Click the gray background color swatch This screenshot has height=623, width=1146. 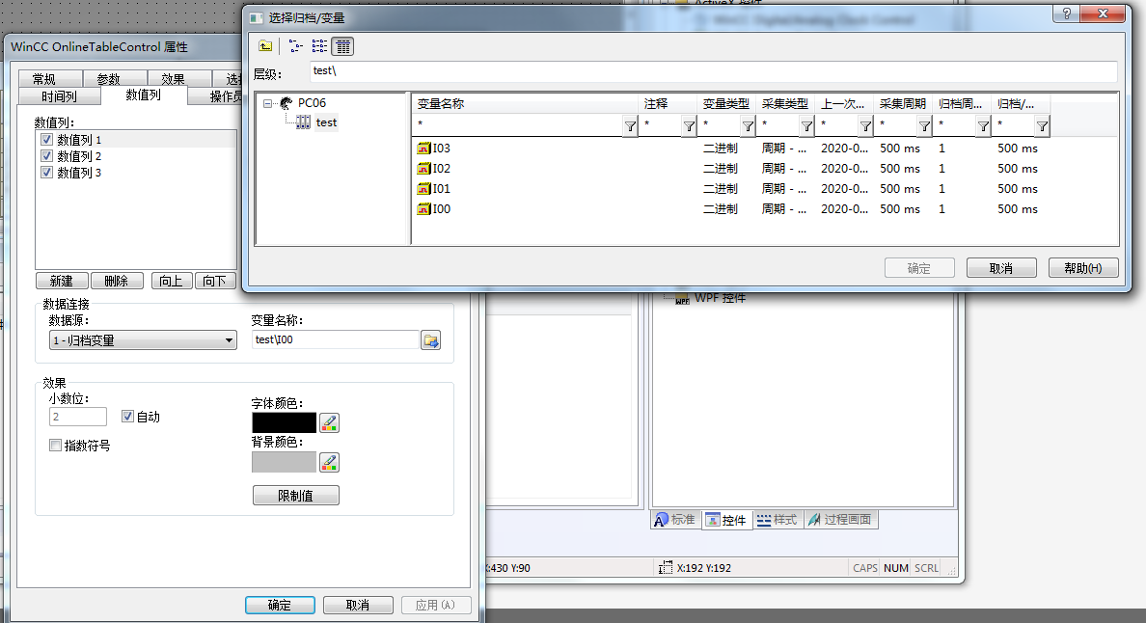pyautogui.click(x=285, y=462)
